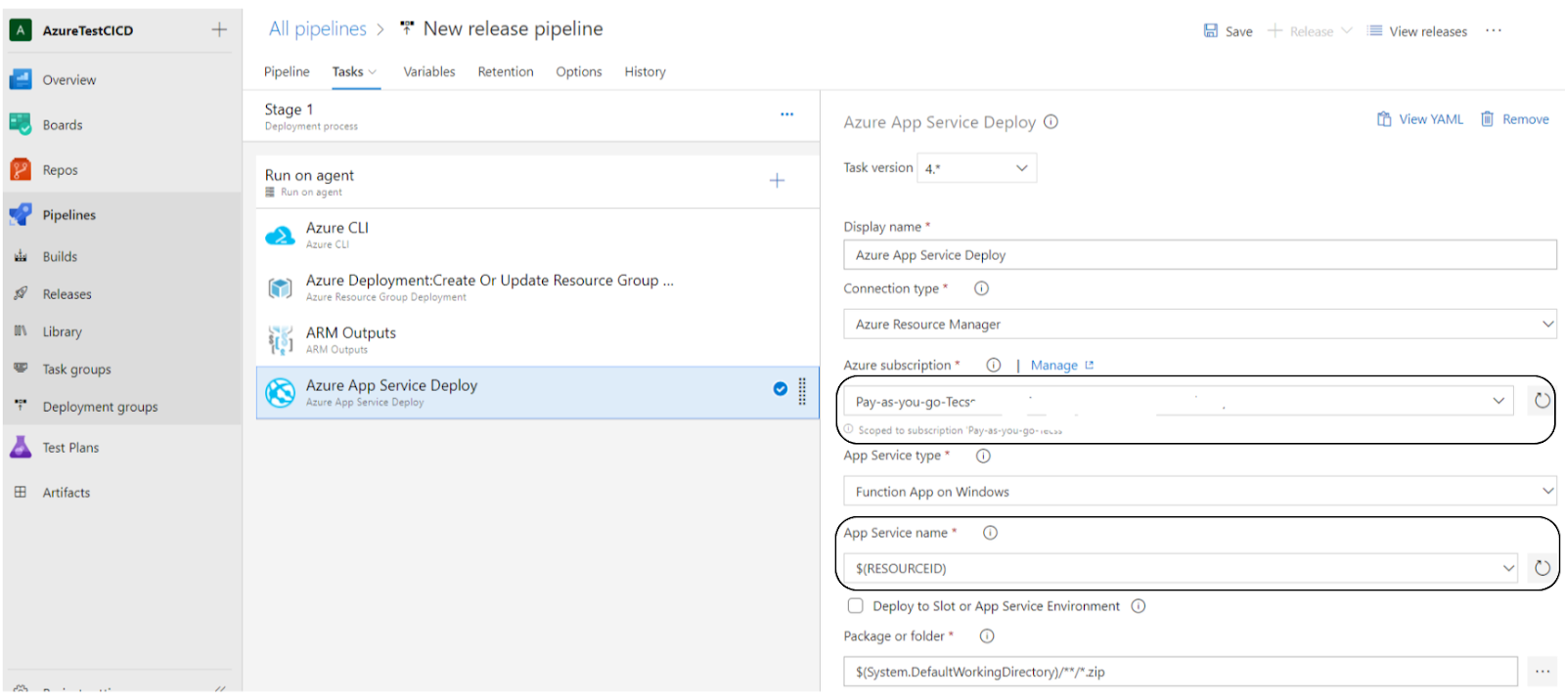Open Stage 1 more options ellipsis
Viewport: 1565px width, 700px height.
coord(786,114)
